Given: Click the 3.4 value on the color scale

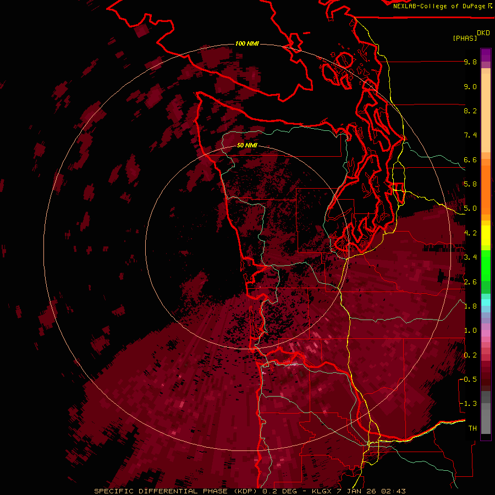Looking at the screenshot, I should coord(470,257).
